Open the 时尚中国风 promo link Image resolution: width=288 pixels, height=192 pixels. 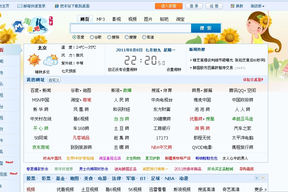pyautogui.click(x=52, y=158)
